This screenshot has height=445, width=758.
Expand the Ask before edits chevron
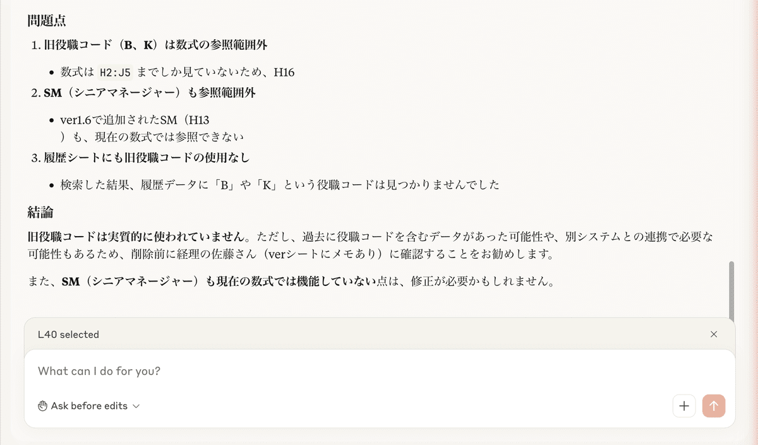[136, 406]
